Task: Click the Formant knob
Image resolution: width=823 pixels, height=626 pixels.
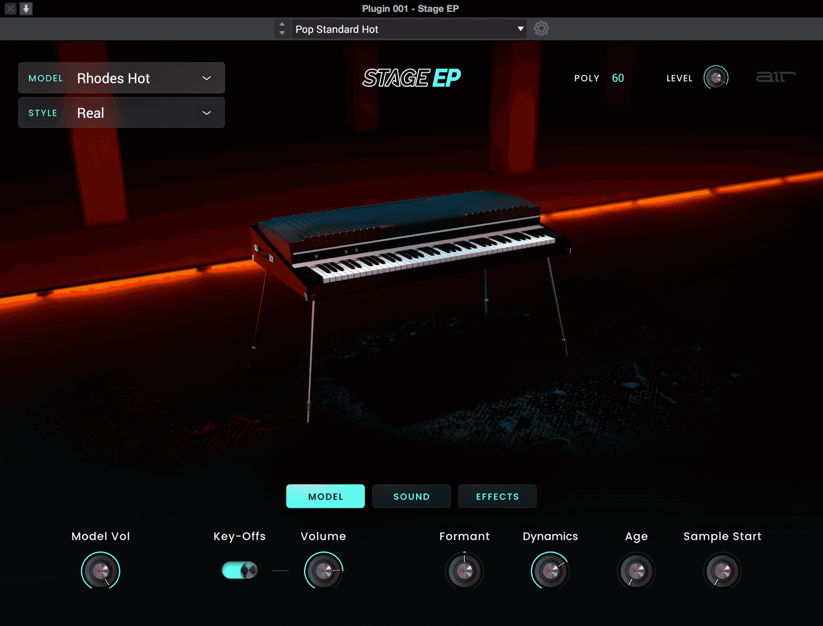Action: pos(464,570)
